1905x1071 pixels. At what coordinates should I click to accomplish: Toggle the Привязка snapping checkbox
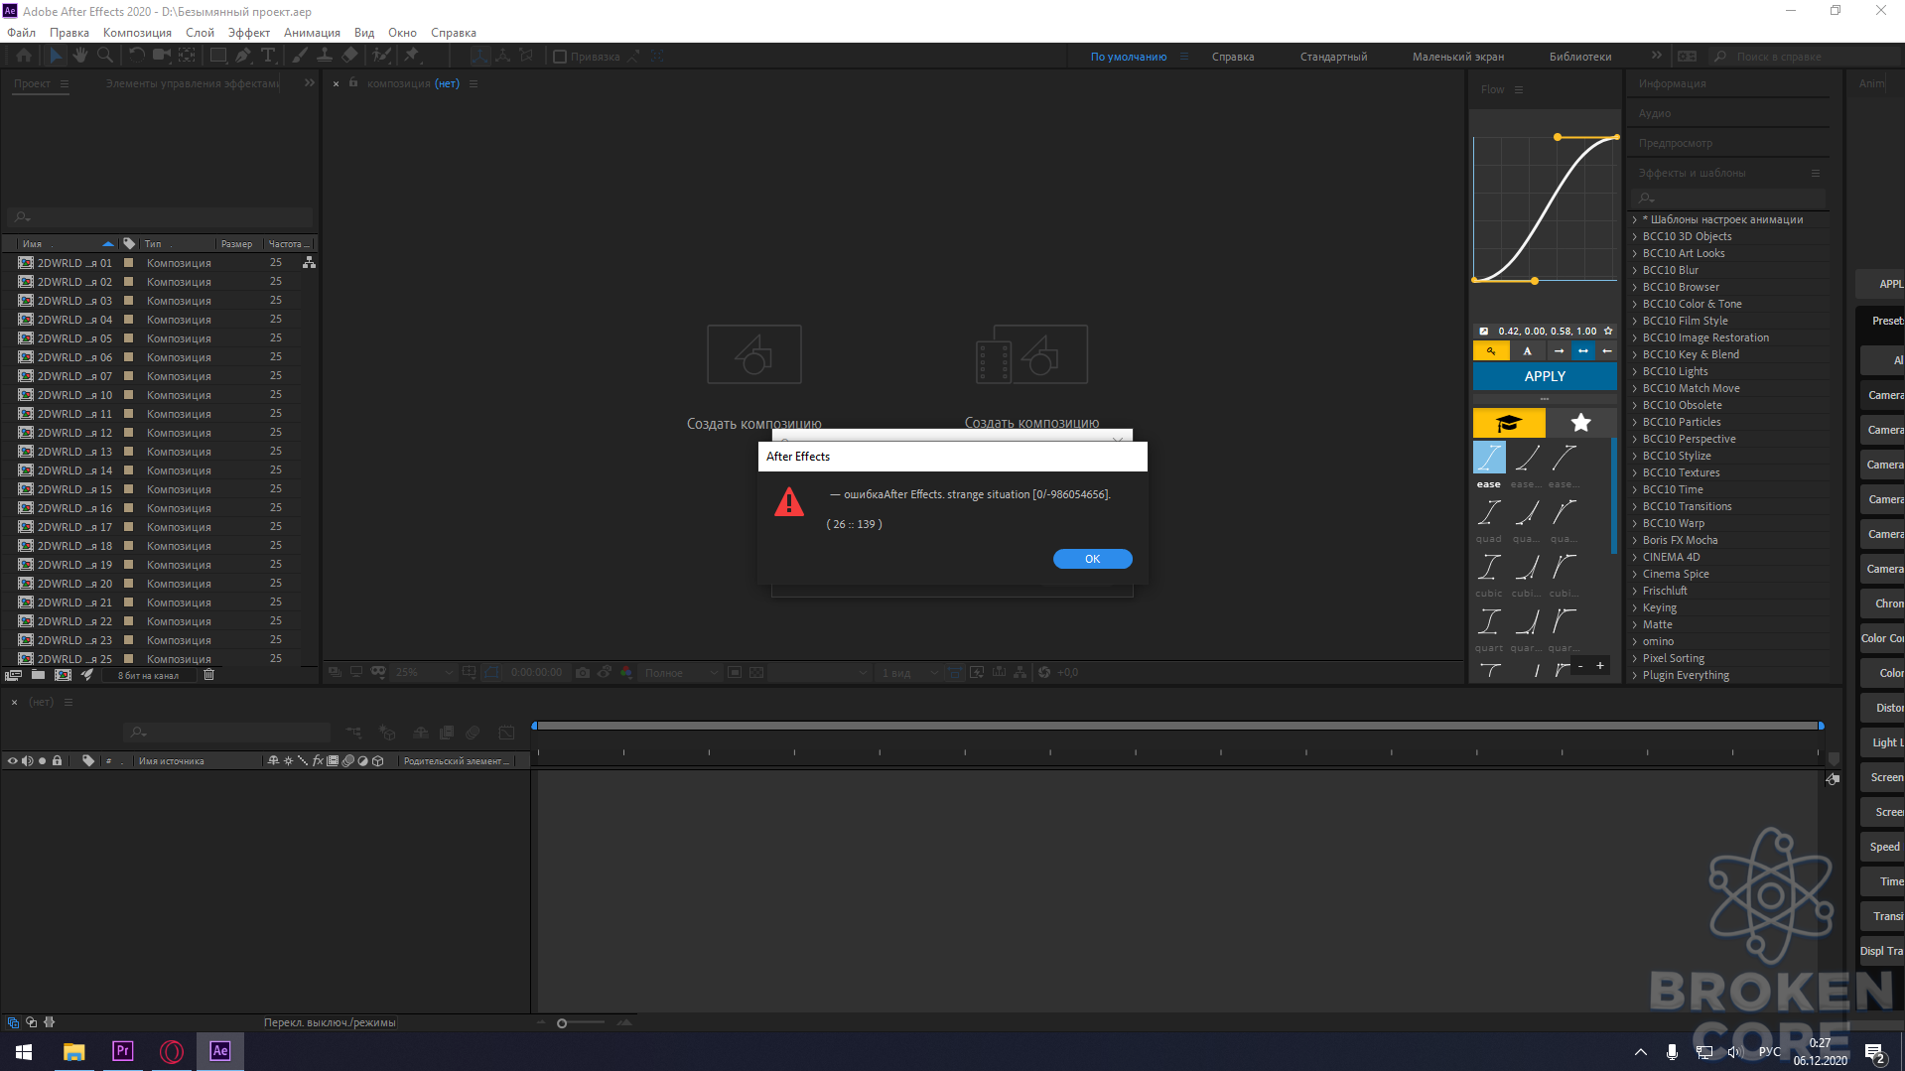[560, 57]
